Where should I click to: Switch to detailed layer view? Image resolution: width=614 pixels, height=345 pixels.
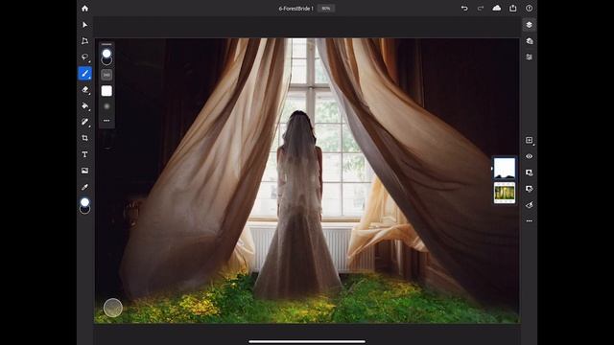pos(529,41)
